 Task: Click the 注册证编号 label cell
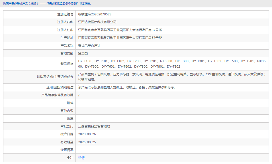tap(65, 15)
